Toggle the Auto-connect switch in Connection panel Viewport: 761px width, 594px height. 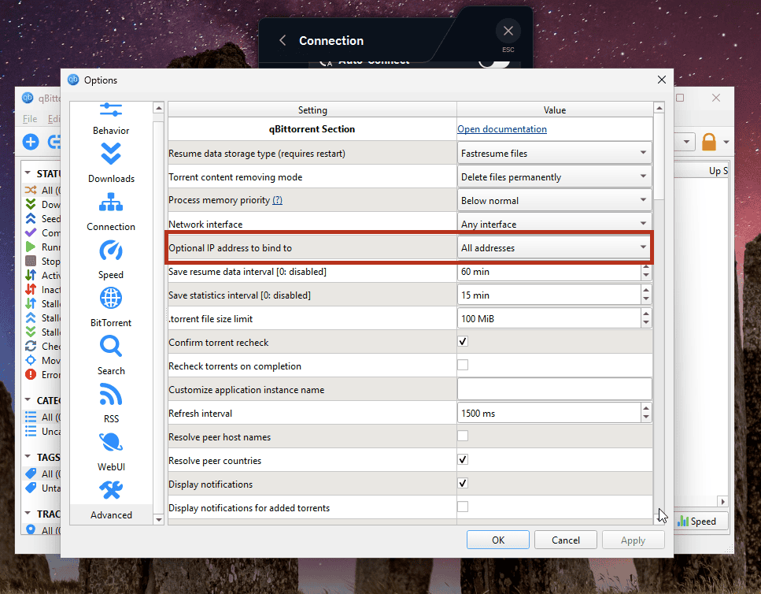(x=493, y=63)
